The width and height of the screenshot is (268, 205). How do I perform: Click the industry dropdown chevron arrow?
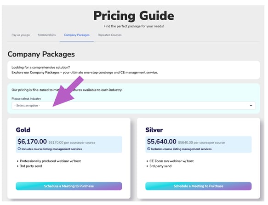pyautogui.click(x=251, y=106)
